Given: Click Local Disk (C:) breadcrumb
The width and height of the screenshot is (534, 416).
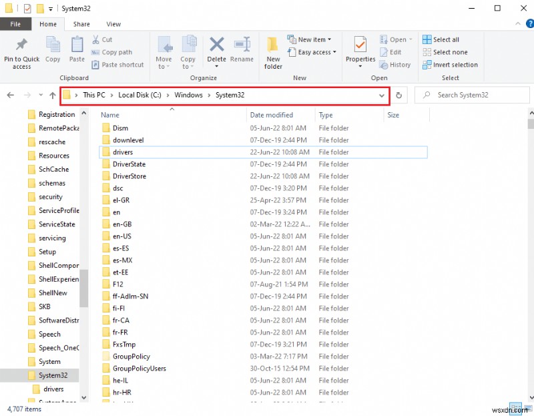Looking at the screenshot, I should pos(140,95).
